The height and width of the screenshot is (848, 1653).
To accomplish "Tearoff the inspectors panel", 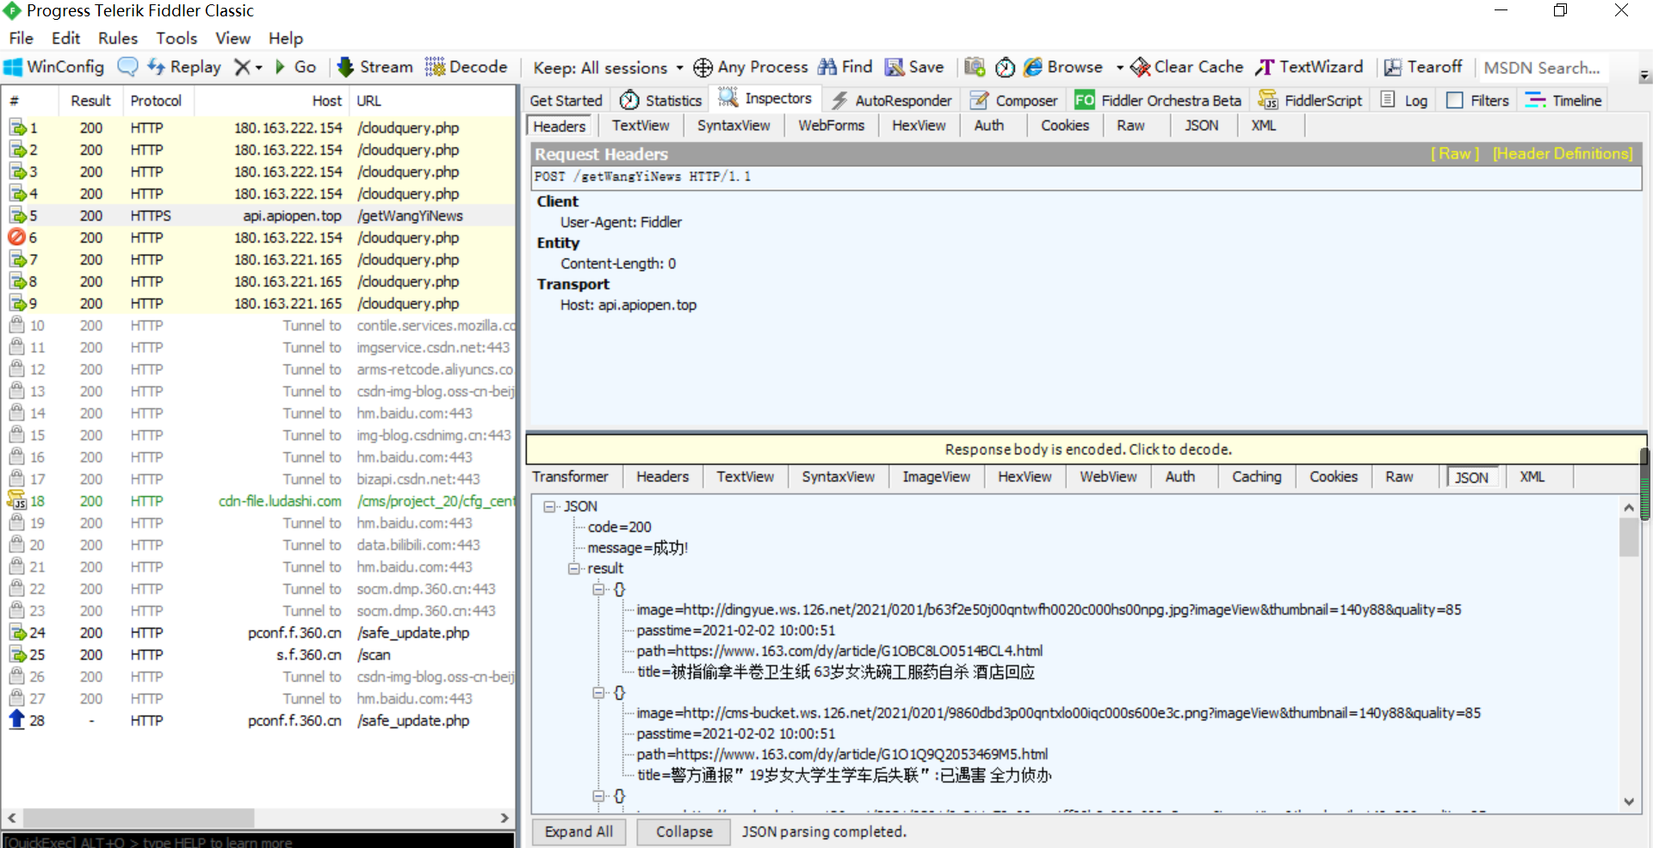I will 1423,67.
